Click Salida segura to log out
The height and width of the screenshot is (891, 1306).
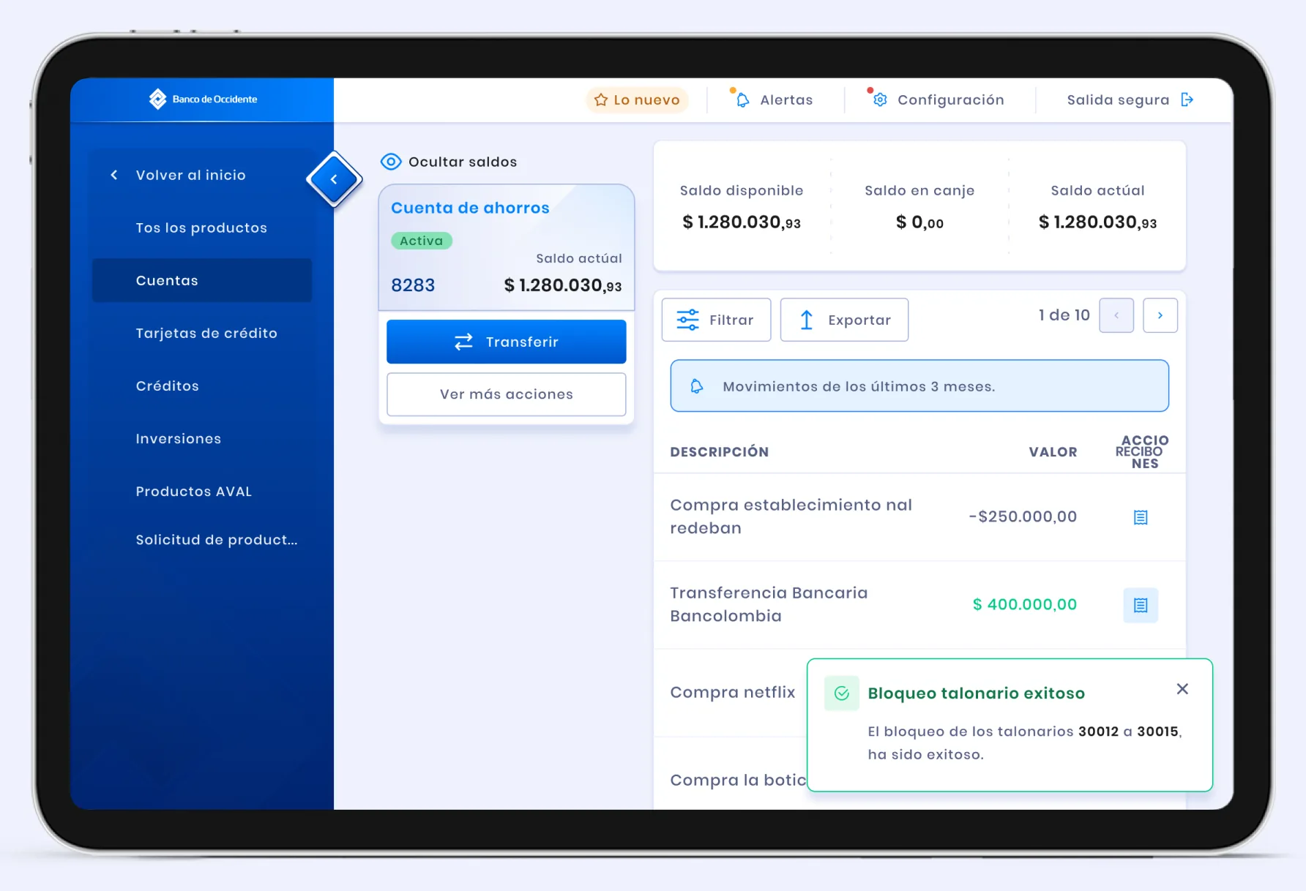pyautogui.click(x=1130, y=99)
